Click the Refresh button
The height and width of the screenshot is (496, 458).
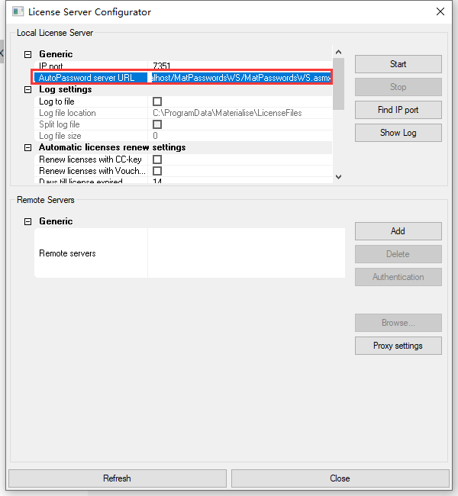pos(117,478)
